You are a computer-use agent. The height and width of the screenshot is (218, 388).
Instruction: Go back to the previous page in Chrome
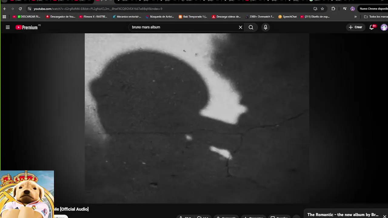pyautogui.click(x=5, y=9)
